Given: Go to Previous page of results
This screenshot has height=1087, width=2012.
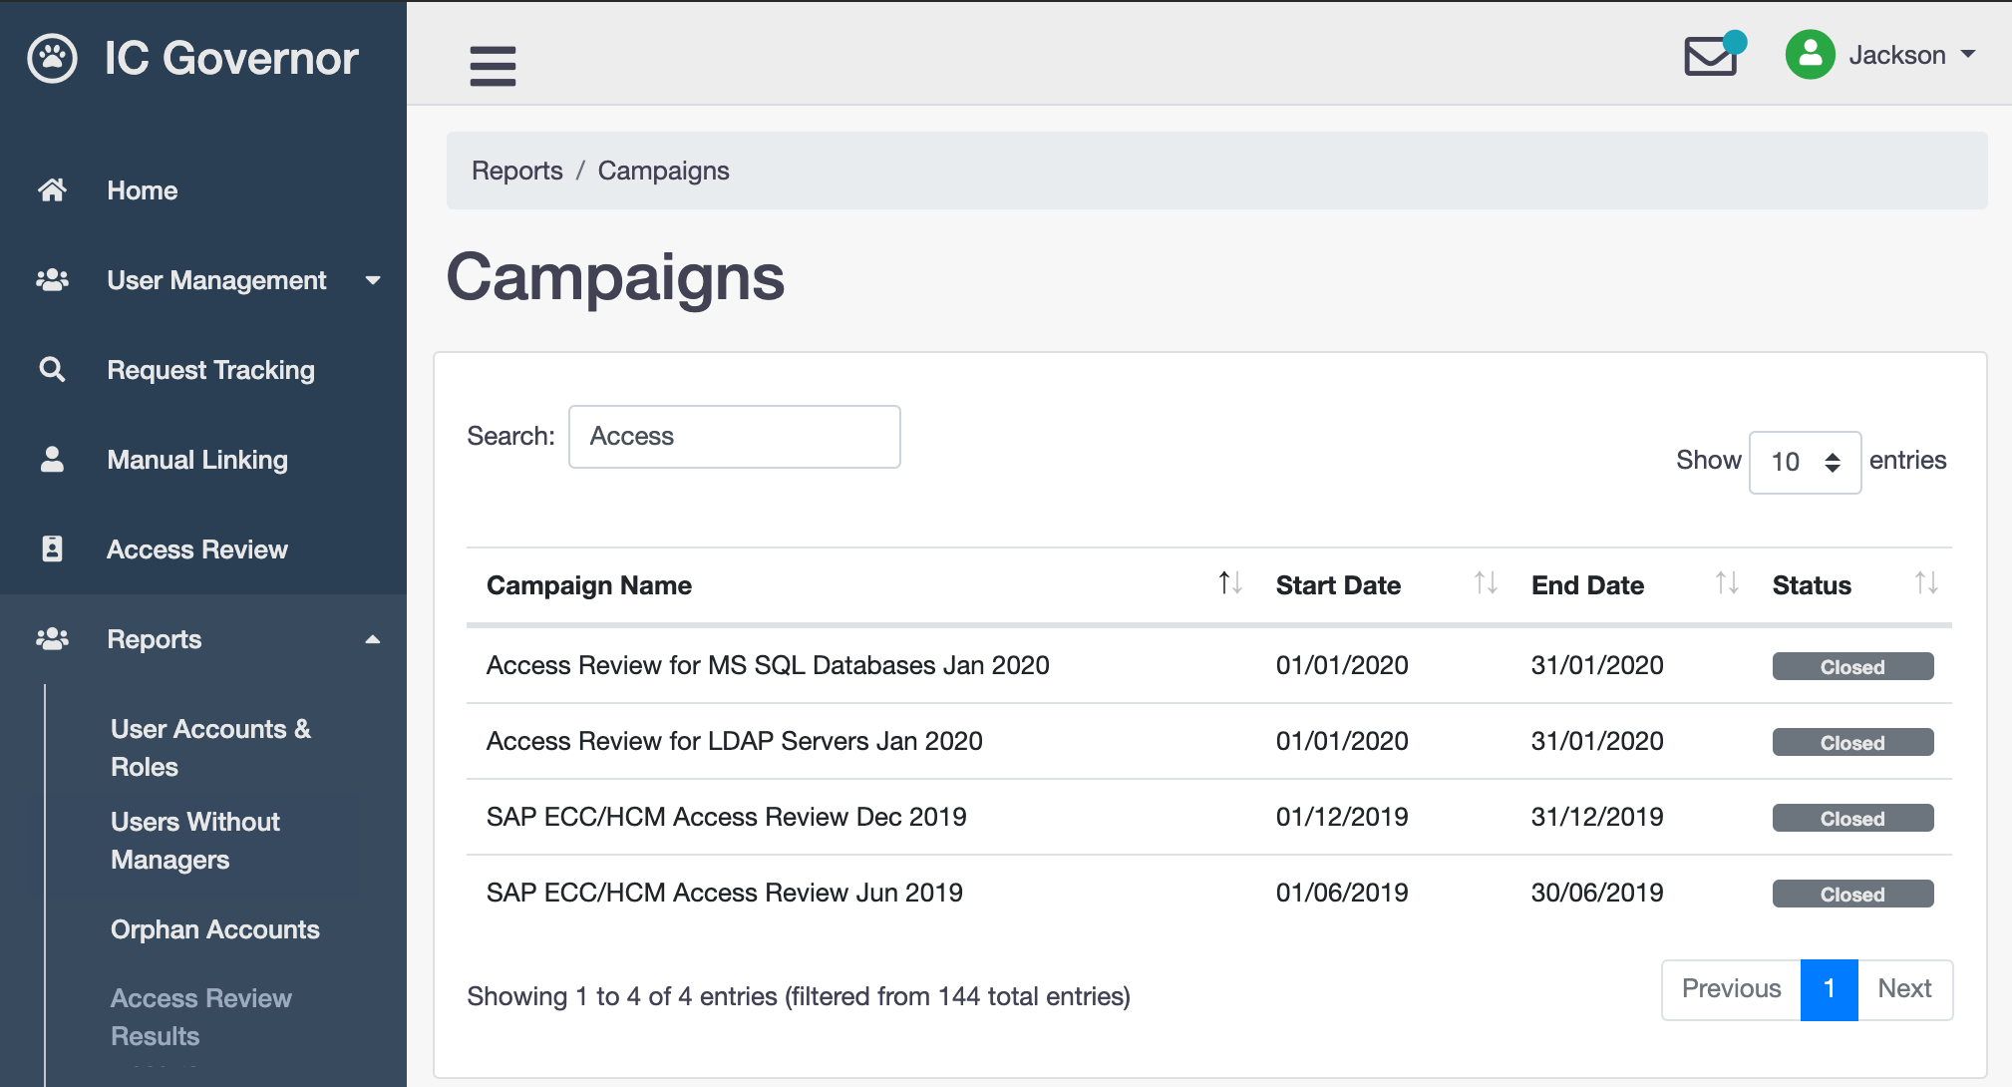Looking at the screenshot, I should point(1732,988).
